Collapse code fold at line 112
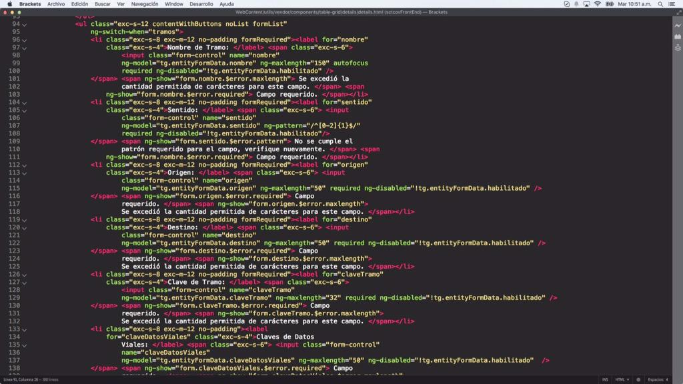Screen dimensions: 683x384 pos(25,165)
